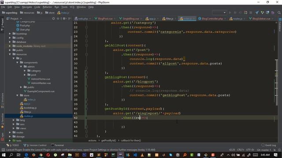Select Post.php in the project tree
Screen dimensions: 282x158
tap(25, 25)
